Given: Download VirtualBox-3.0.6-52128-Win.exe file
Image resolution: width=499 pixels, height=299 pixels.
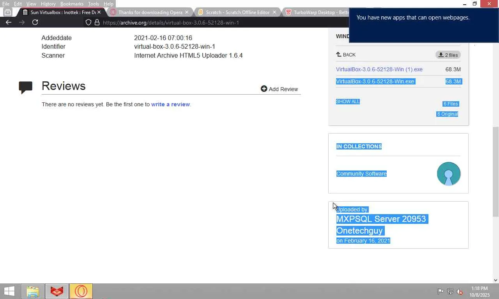Looking at the screenshot, I should 375,81.
